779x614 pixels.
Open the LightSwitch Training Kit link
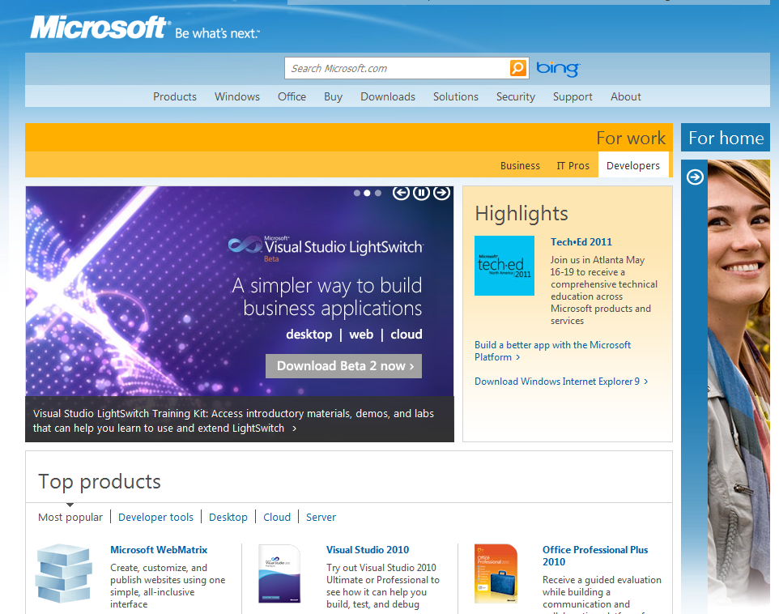[x=233, y=420]
